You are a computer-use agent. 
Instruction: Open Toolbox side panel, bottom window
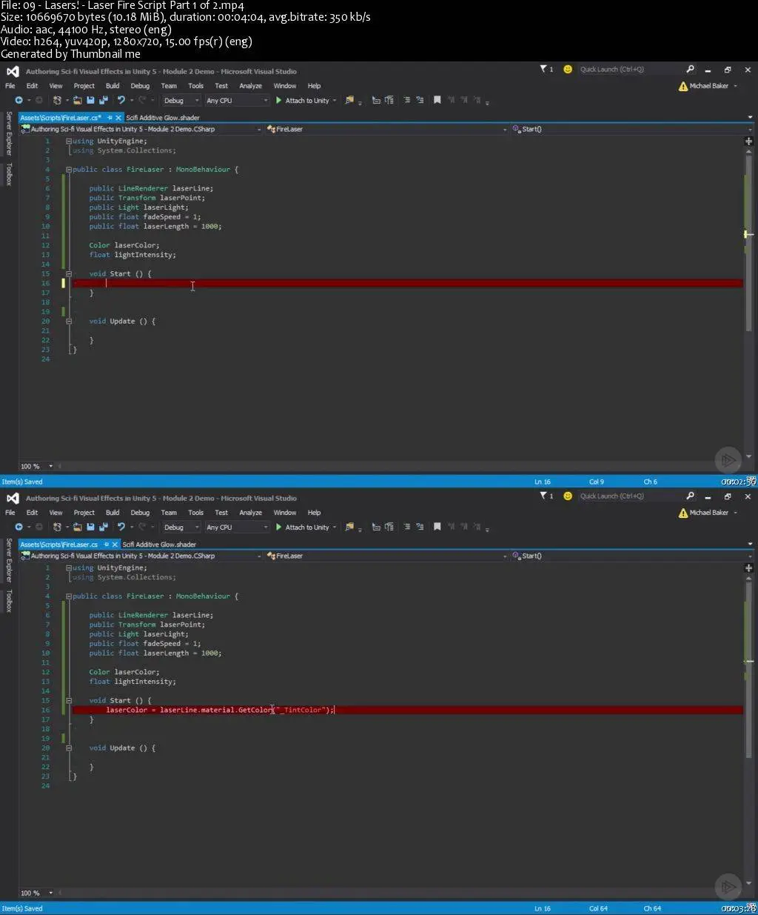9,601
